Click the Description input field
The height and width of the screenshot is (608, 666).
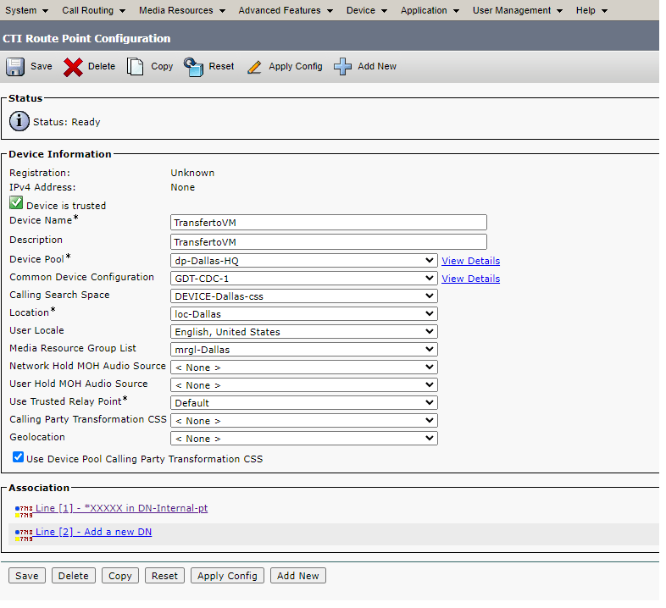329,242
